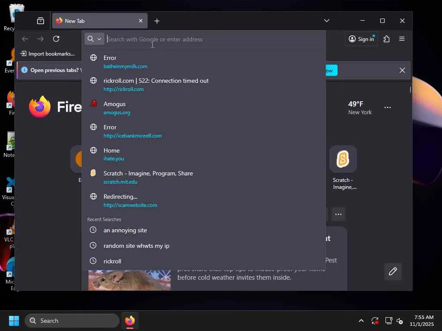Open the stories section three-dot menu

point(338,214)
